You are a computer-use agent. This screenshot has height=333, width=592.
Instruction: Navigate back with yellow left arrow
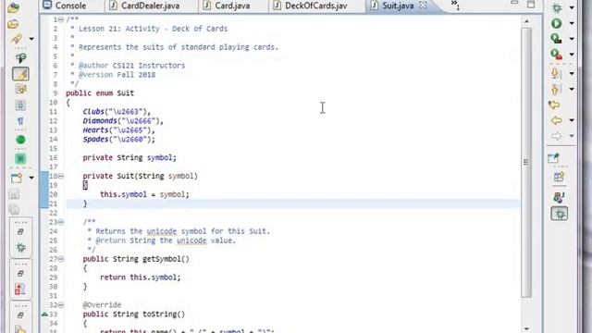click(x=556, y=120)
